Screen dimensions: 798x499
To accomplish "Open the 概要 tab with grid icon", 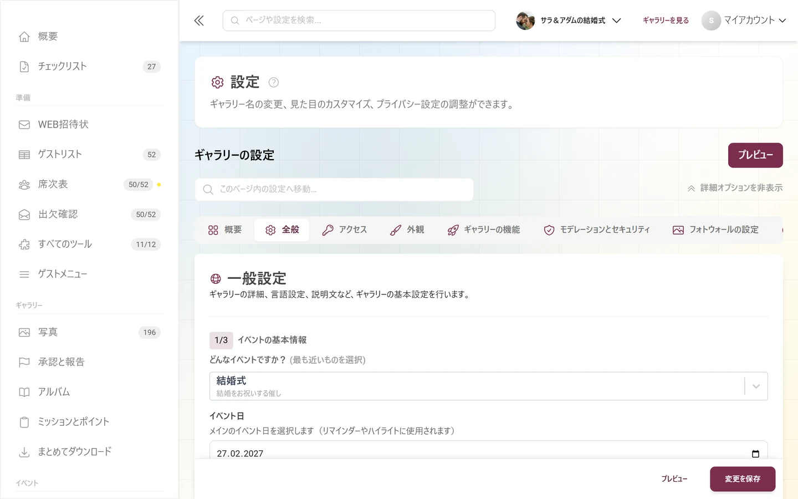I will coord(225,230).
